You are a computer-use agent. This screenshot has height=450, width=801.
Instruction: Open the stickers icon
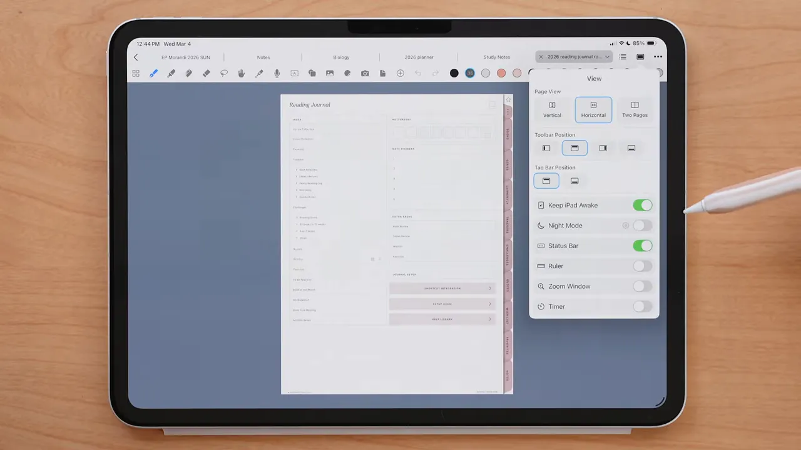click(x=347, y=73)
